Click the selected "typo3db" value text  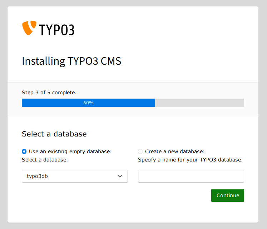37,176
